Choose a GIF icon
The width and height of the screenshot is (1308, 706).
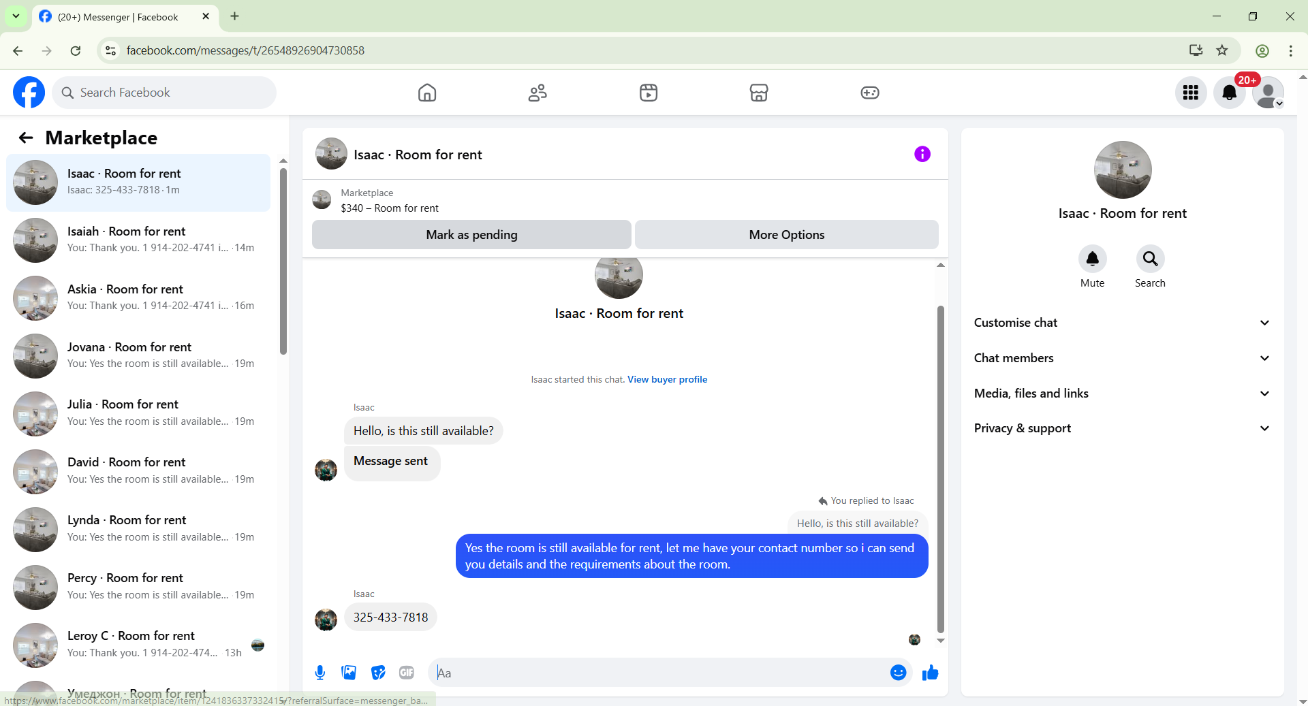point(407,673)
